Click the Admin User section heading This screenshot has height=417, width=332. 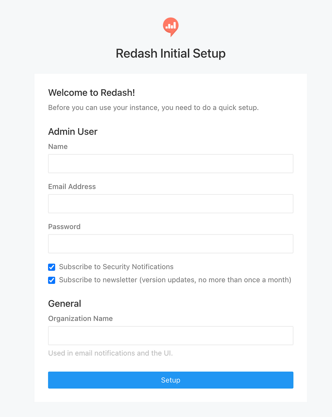click(73, 132)
